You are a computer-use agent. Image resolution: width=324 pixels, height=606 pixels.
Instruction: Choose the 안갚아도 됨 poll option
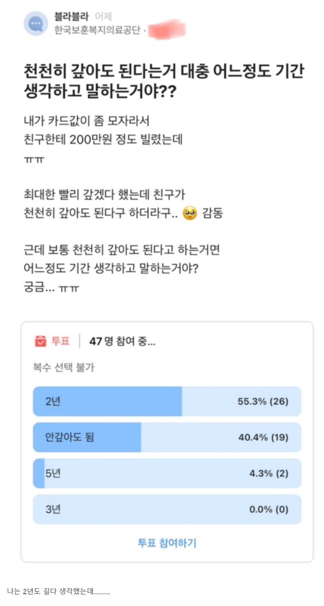167,437
